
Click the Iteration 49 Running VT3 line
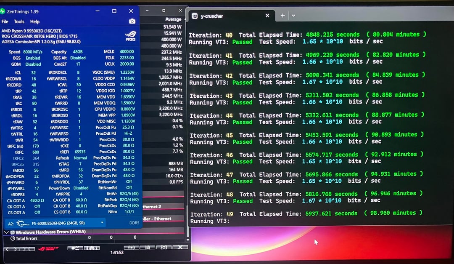point(210,221)
